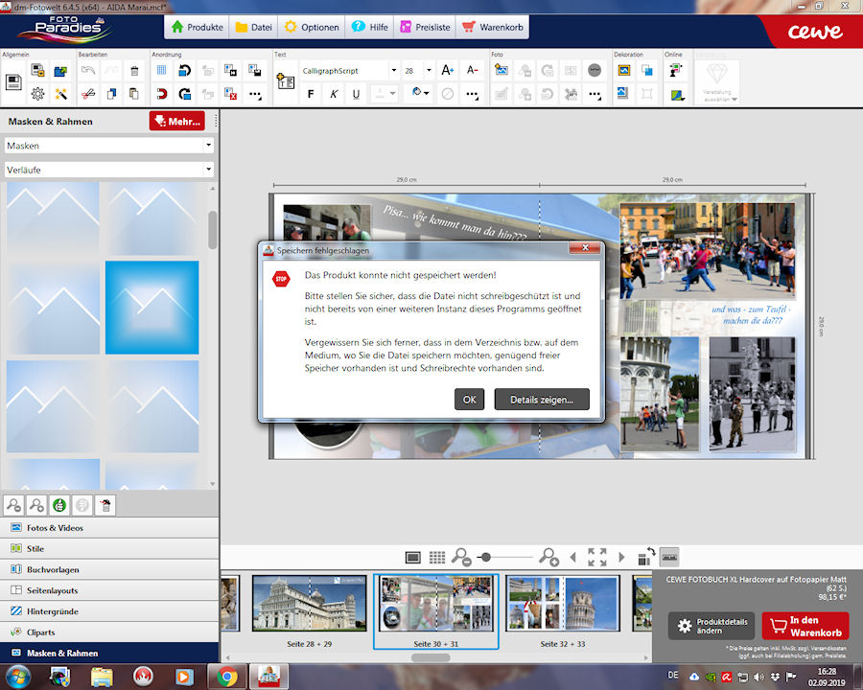Image resolution: width=863 pixels, height=690 pixels.
Task: Click the zoom slider handle
Action: point(486,557)
